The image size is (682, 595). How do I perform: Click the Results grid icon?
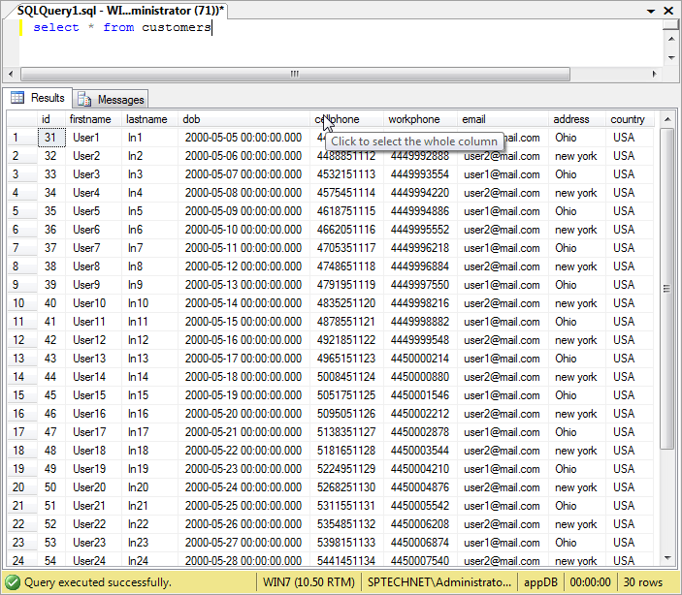pyautogui.click(x=17, y=98)
